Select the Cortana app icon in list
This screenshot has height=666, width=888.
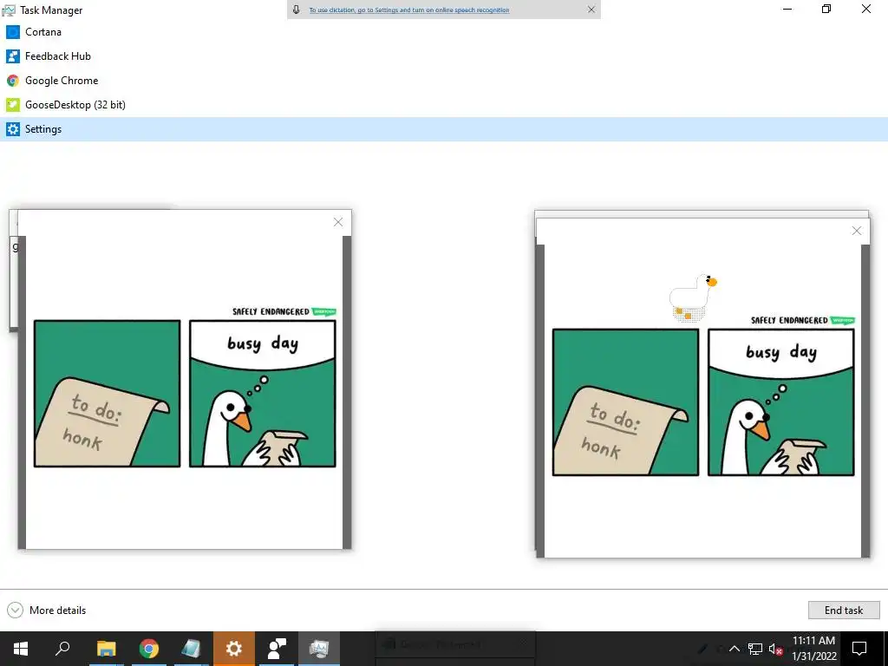tap(12, 32)
